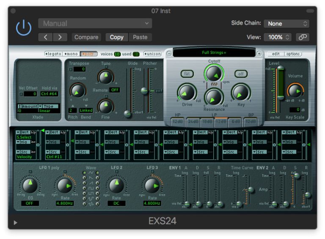Open the Side Chain None dropdown

286,24
